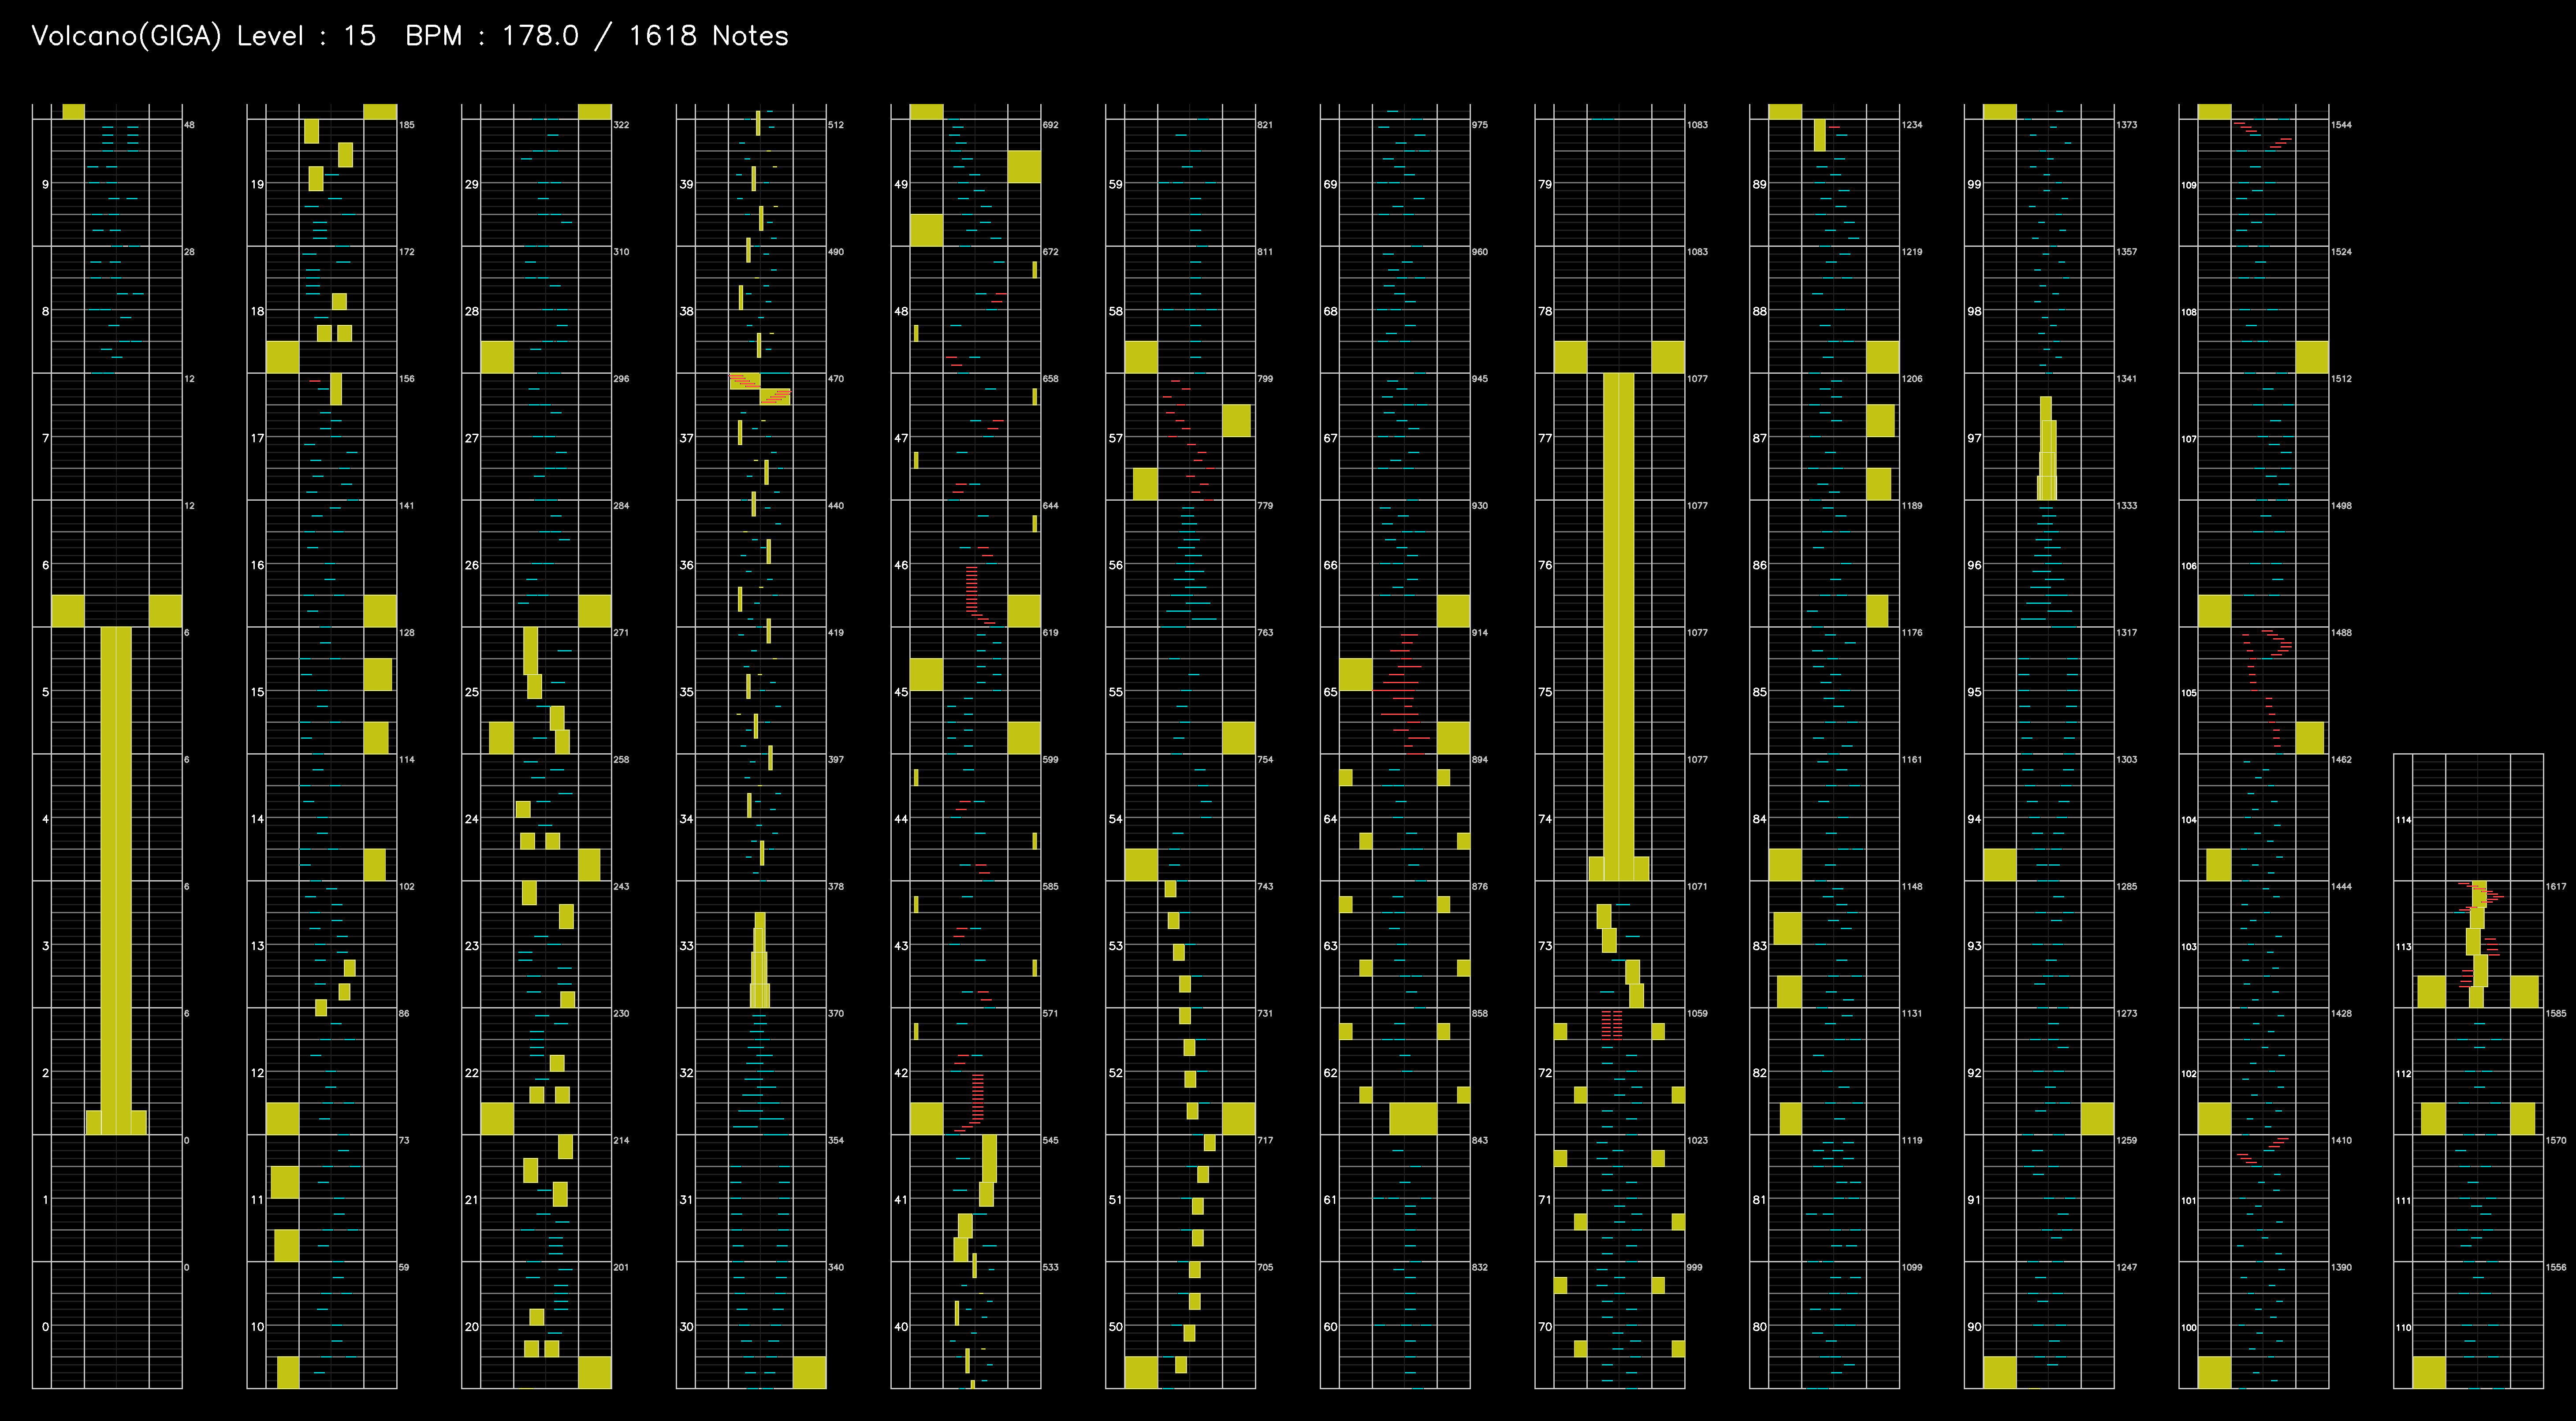Click the "1618 Notes" total count

708,37
